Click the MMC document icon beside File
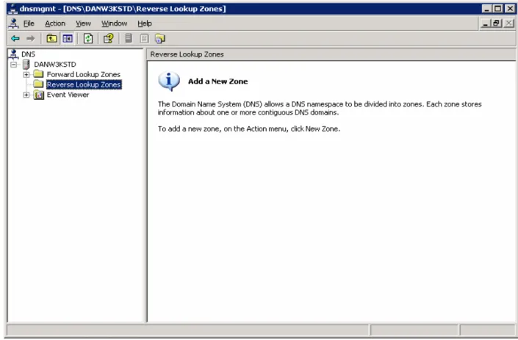This screenshot has width=518, height=340. pyautogui.click(x=13, y=23)
